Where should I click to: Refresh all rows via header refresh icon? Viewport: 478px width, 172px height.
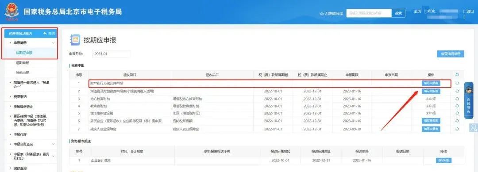click(457, 75)
